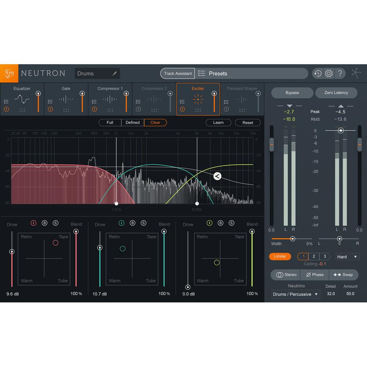The height and width of the screenshot is (367, 367).
Task: Solo the first Exciter band
Action: click(x=55, y=223)
